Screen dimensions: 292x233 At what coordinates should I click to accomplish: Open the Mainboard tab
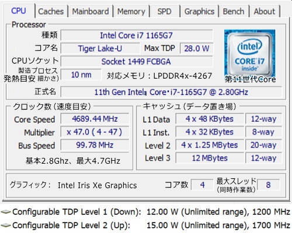point(91,12)
